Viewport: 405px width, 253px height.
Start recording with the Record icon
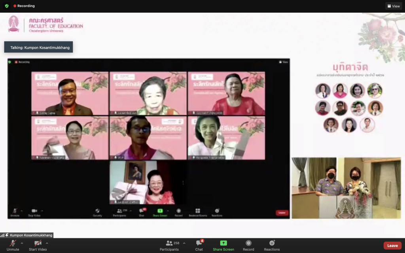[248, 245]
